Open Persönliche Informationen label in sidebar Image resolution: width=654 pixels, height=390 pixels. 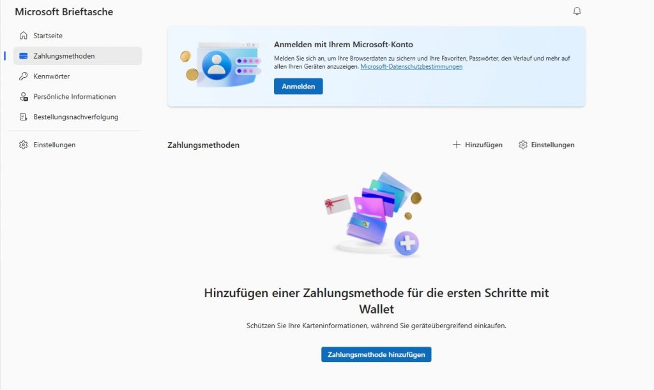75,97
